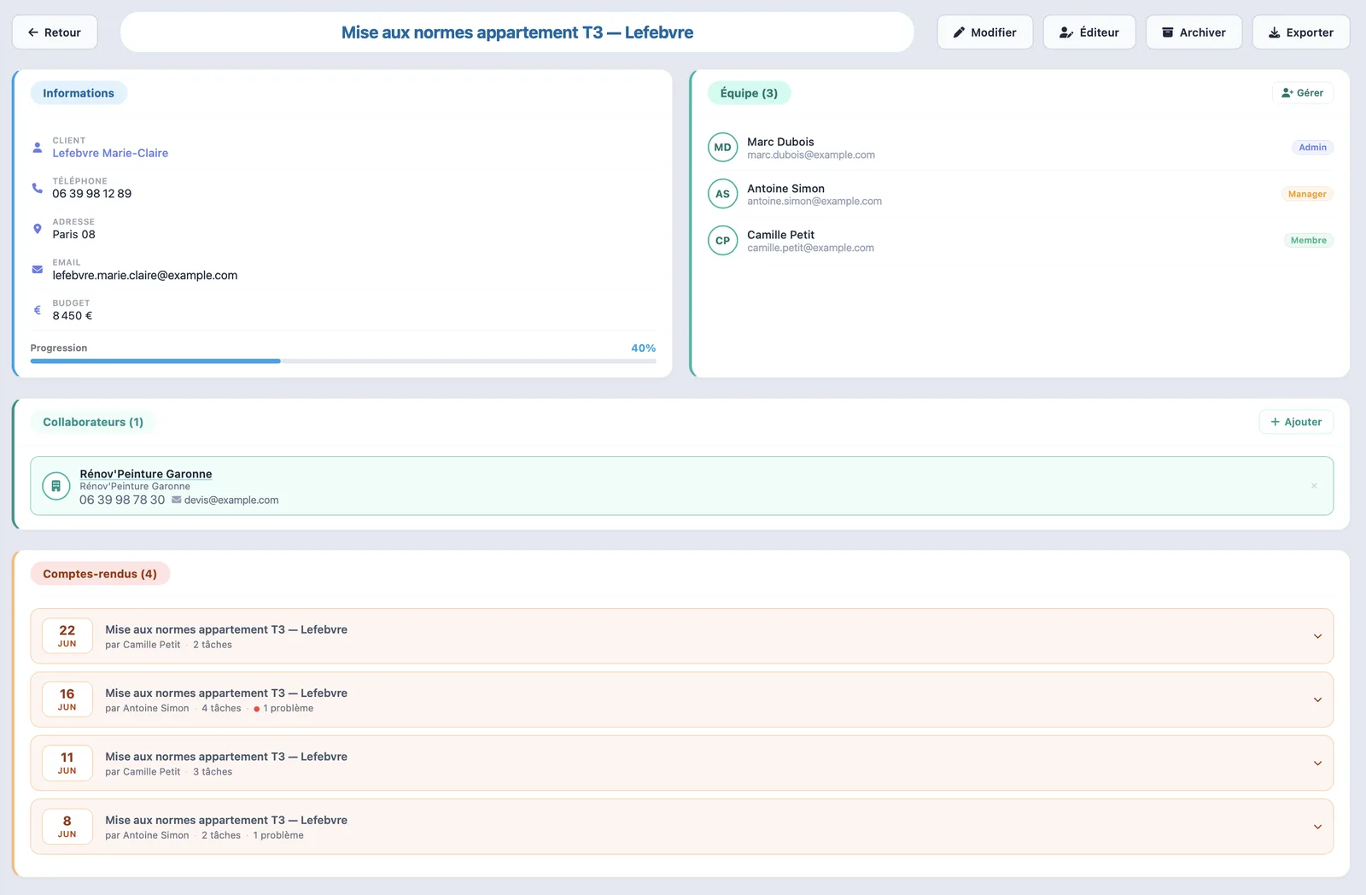
Task: Click the AS avatar for Antoine Simon
Action: (x=722, y=194)
